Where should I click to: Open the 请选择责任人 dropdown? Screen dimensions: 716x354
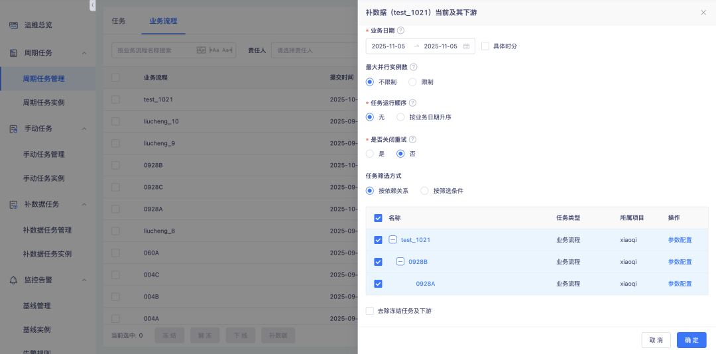315,50
